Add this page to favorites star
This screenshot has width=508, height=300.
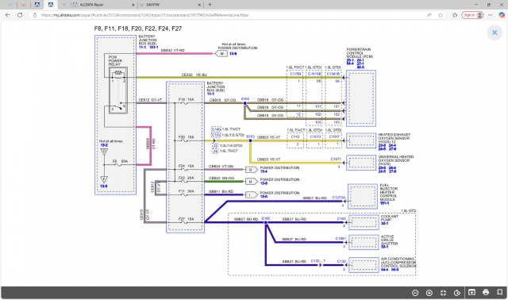(441, 15)
